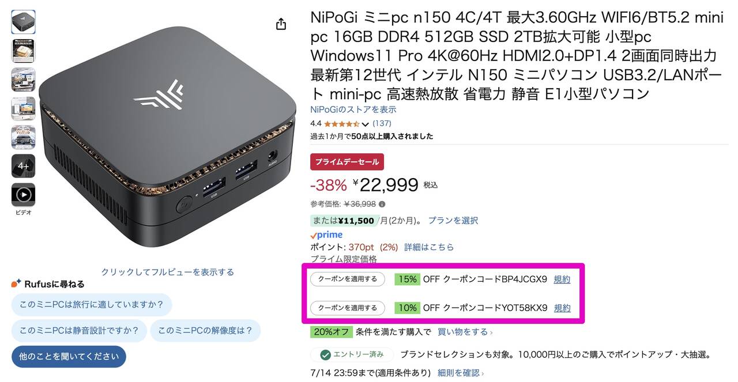Image resolution: width=738 pixels, height=382 pixels.
Task: Click the share icon beside the product title
Action: click(281, 24)
